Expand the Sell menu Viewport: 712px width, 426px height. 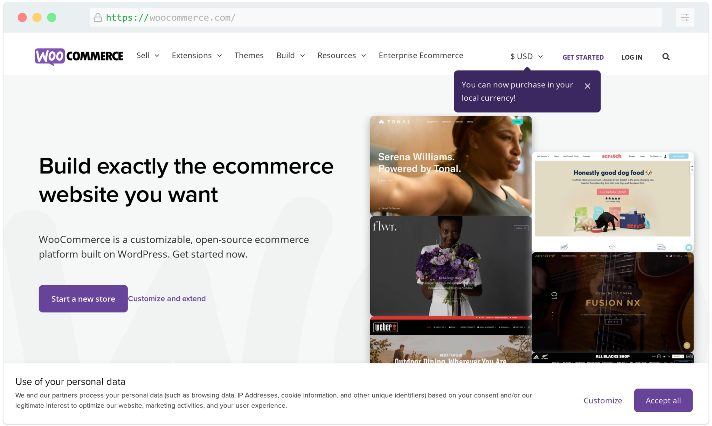click(148, 56)
